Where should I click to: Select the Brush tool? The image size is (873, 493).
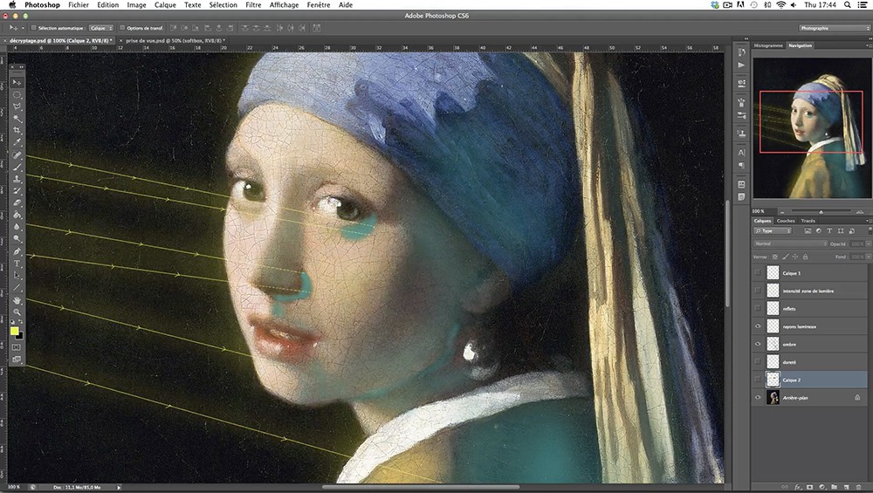[17, 167]
